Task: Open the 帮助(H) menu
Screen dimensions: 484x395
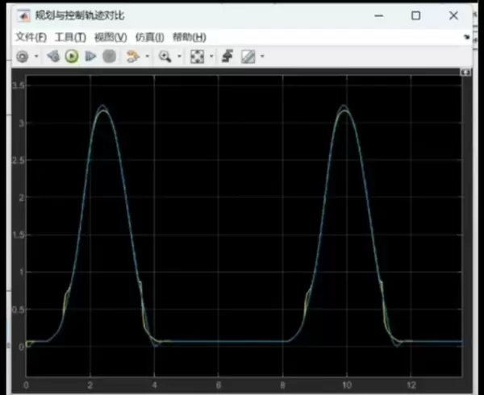Action: (x=189, y=37)
